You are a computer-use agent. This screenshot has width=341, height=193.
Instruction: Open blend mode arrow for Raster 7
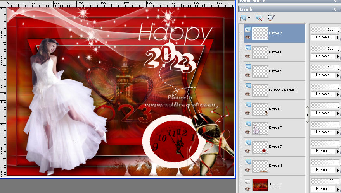tap(338, 38)
